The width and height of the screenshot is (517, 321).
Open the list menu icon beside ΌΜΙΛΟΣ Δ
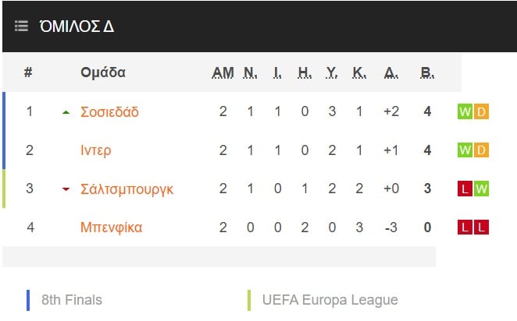[21, 26]
